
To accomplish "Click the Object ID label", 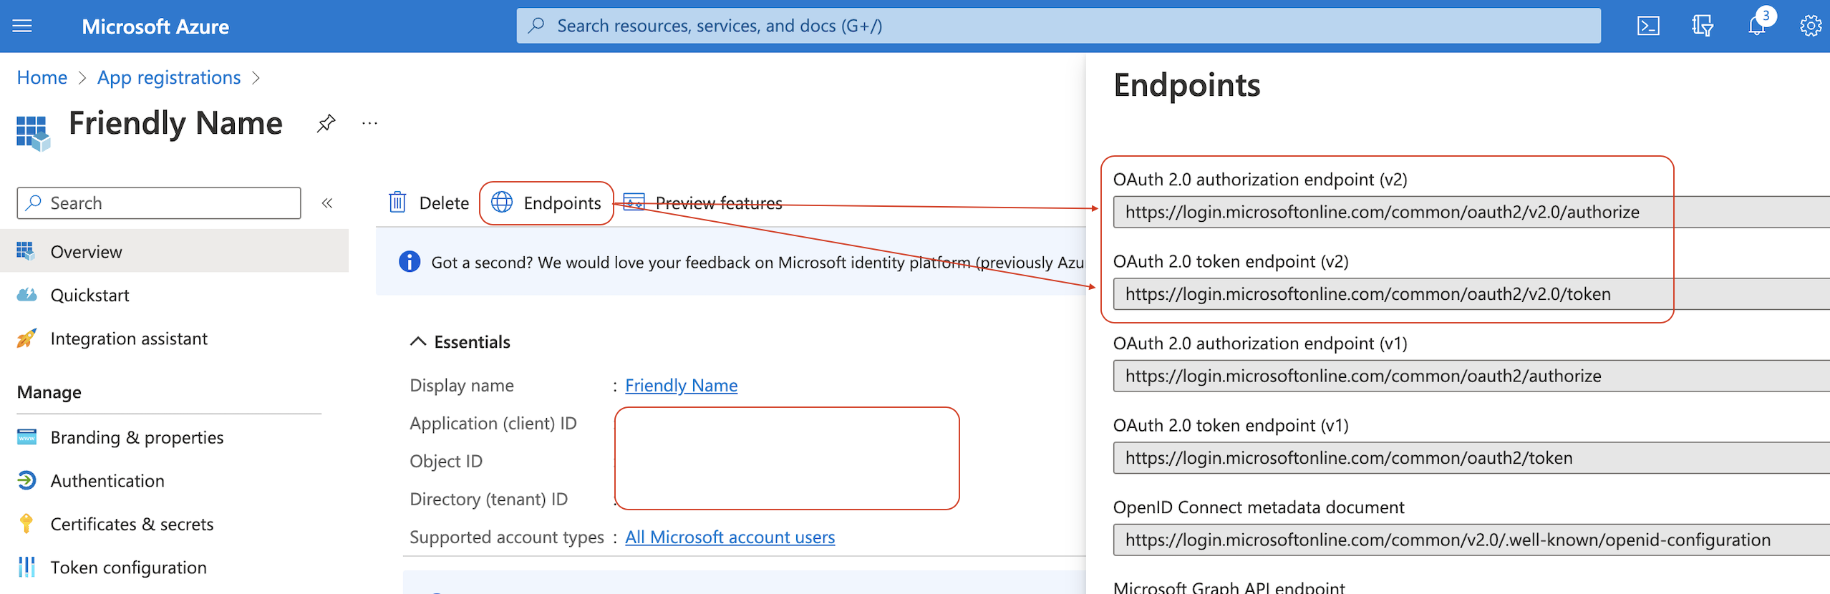I will 446,461.
